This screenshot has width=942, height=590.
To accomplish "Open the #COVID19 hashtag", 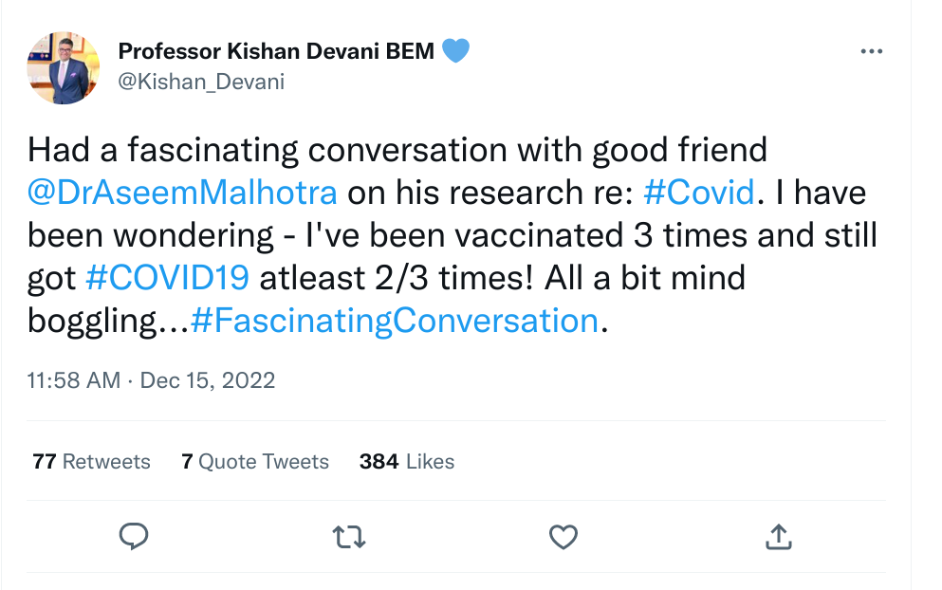I will (x=167, y=278).
